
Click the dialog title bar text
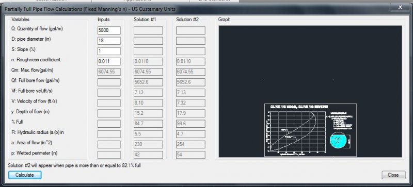90,9
